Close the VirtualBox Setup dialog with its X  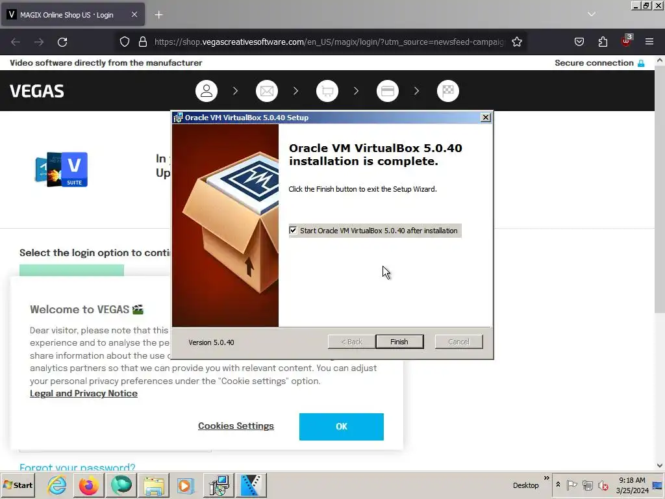click(486, 118)
